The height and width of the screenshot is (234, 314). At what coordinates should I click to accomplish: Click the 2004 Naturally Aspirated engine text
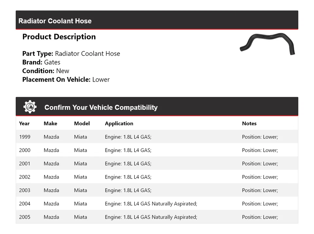[x=151, y=204]
